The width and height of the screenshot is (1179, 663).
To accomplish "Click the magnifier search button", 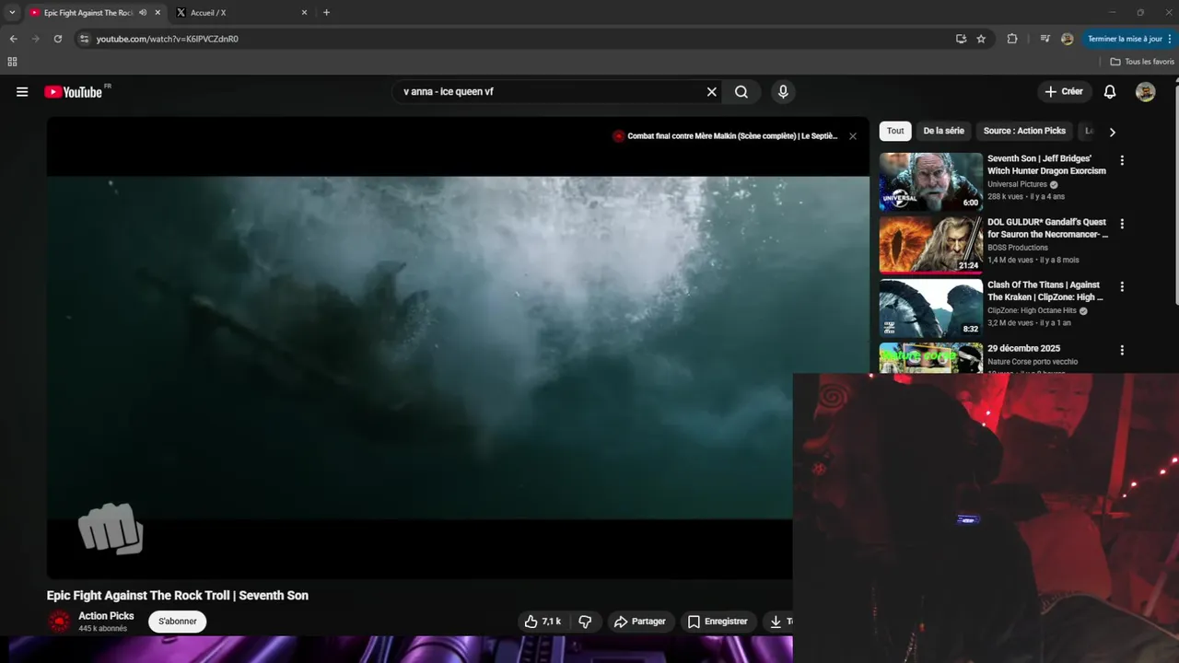I will pos(741,92).
